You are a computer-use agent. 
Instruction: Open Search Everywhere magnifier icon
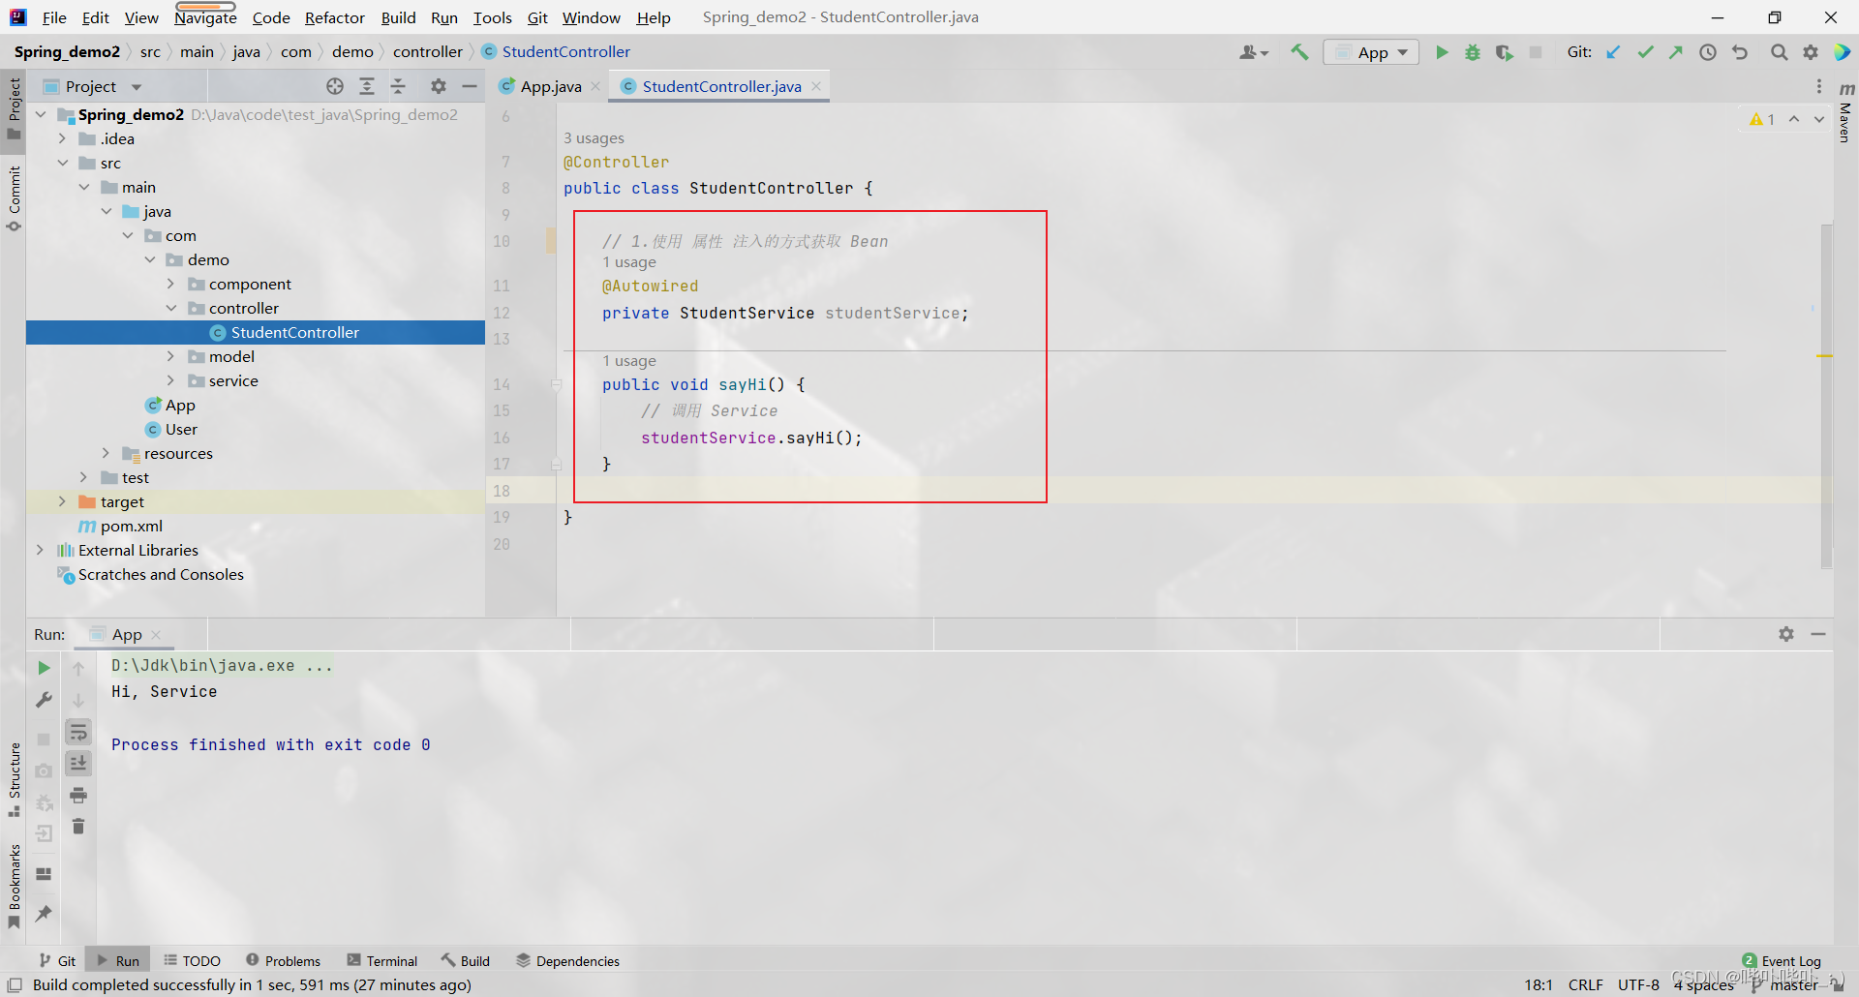pos(1779,52)
